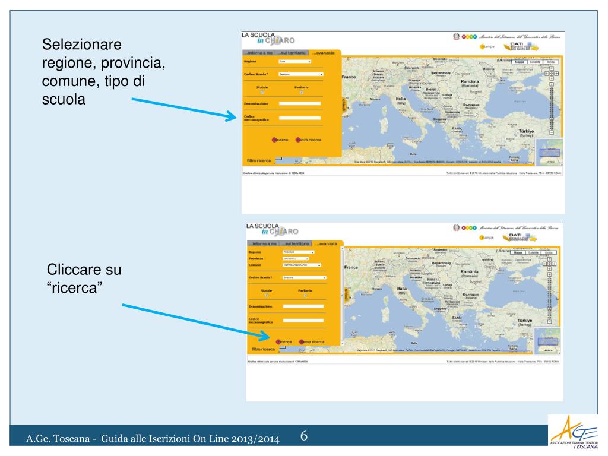
Task: Click the ricerca button in the Toscana-filled form
Action: point(284,342)
